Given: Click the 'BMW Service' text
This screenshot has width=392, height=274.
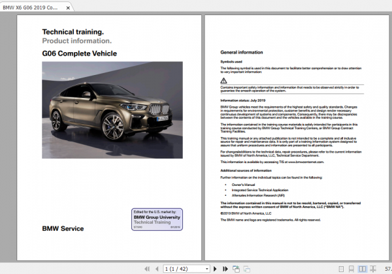Looking at the screenshot, I should 63,228.
